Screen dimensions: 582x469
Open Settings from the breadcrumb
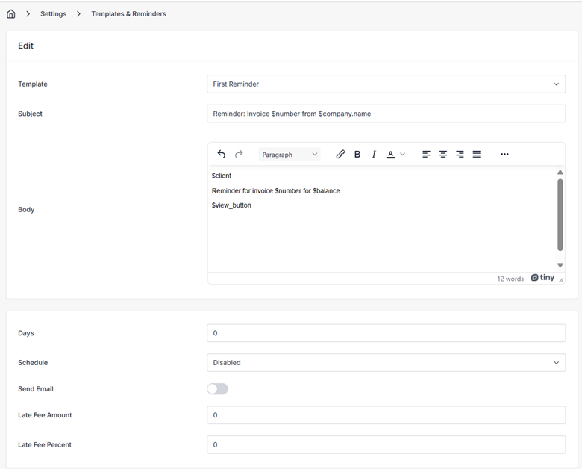click(x=54, y=14)
